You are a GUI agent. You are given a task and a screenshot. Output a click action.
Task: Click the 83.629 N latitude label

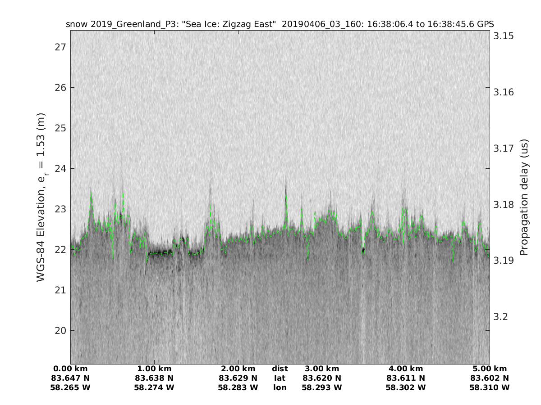(238, 378)
